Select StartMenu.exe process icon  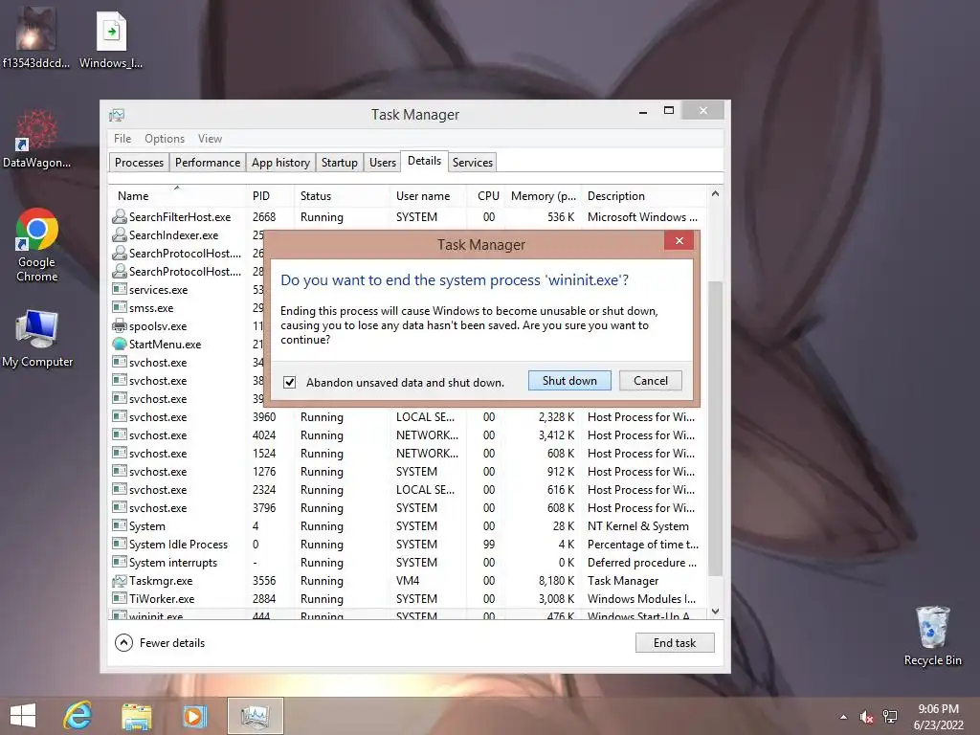click(x=120, y=344)
